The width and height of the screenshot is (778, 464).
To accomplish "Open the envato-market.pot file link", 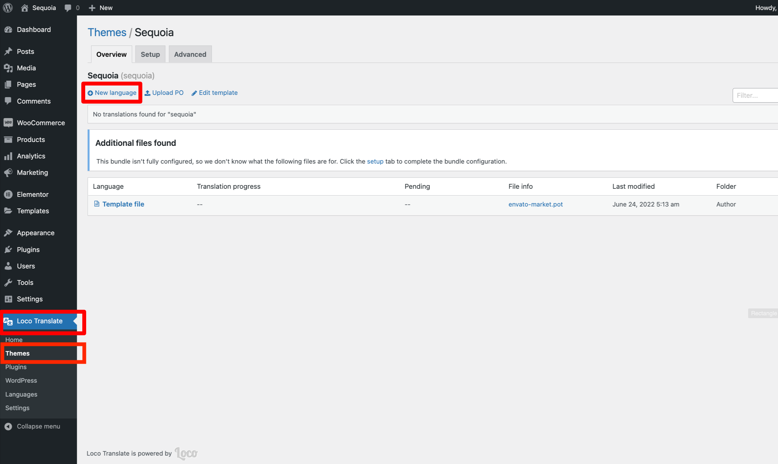I will (x=535, y=204).
